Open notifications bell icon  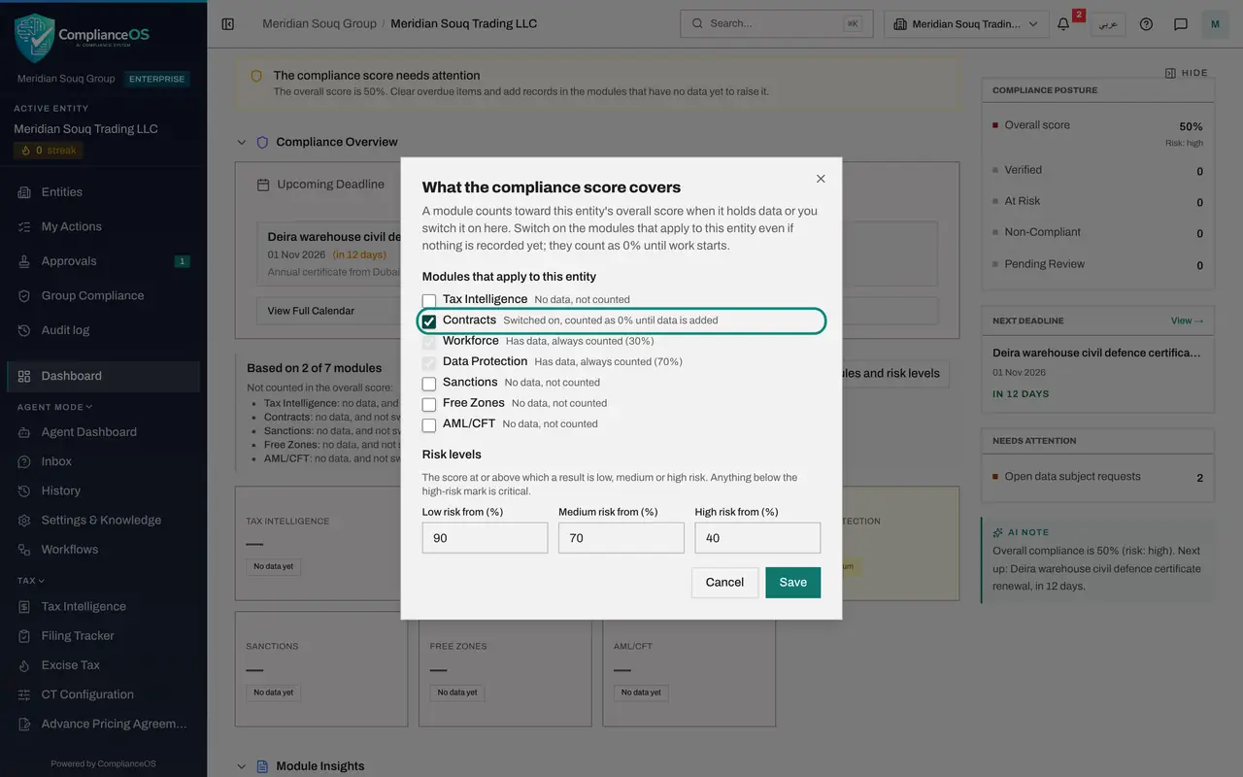tap(1063, 24)
